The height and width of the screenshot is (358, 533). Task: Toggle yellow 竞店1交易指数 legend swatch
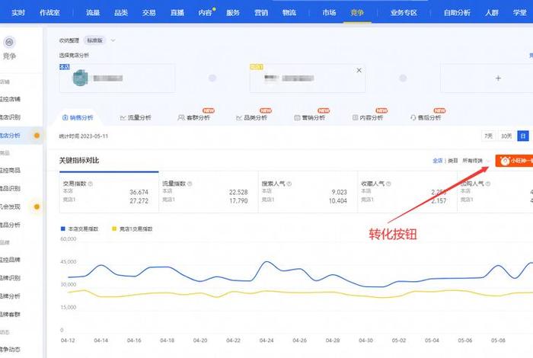(114, 229)
